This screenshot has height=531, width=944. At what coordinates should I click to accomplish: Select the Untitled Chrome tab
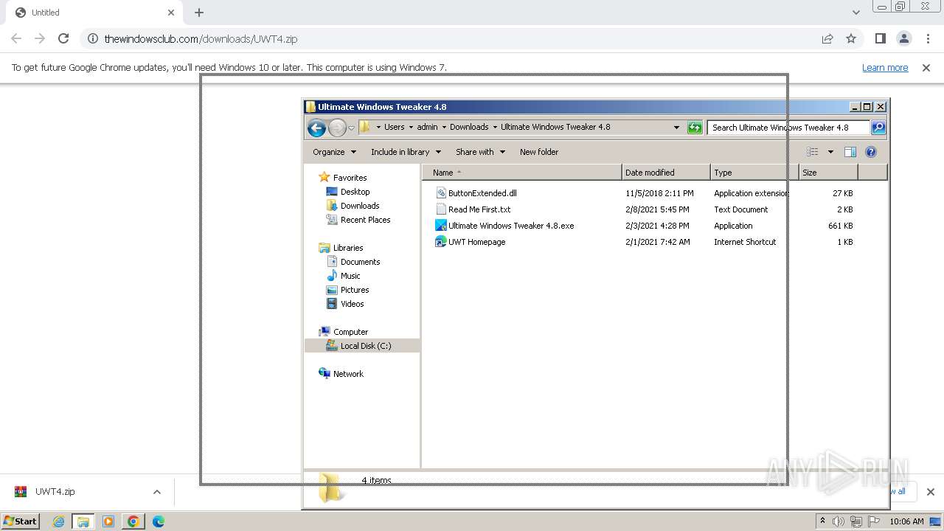(92, 13)
